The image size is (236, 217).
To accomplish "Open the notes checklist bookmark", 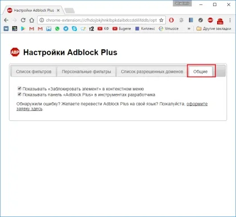I will point(83,29).
